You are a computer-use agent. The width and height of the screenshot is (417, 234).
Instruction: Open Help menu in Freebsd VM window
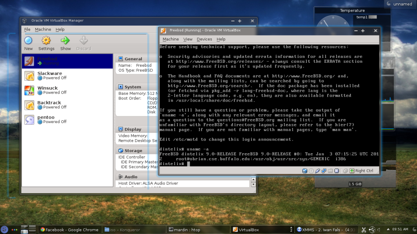221,39
